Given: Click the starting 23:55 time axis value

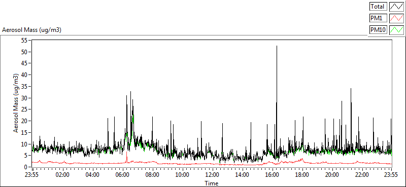Looking at the screenshot, I should pos(32,175).
